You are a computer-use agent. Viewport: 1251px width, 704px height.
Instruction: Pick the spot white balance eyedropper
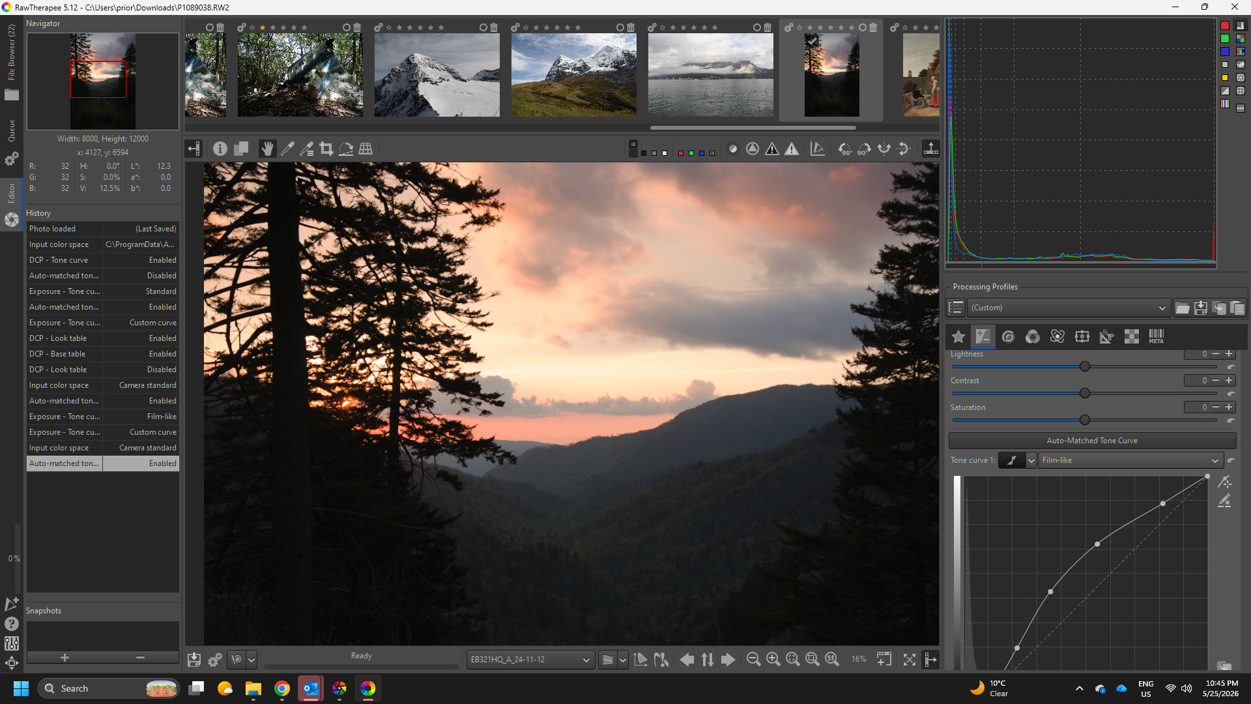[287, 149]
